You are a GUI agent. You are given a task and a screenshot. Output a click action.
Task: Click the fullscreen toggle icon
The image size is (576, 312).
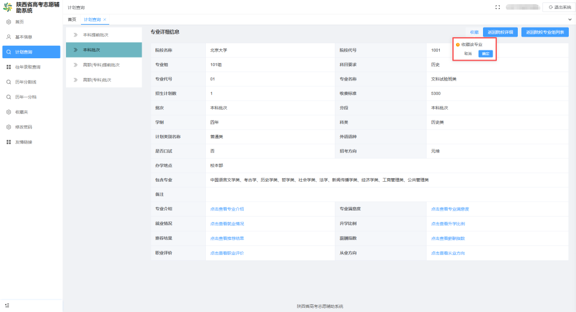click(497, 7)
